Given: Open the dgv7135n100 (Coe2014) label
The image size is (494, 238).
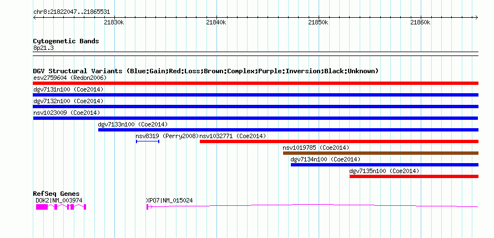Looking at the screenshot, I should (x=384, y=171).
